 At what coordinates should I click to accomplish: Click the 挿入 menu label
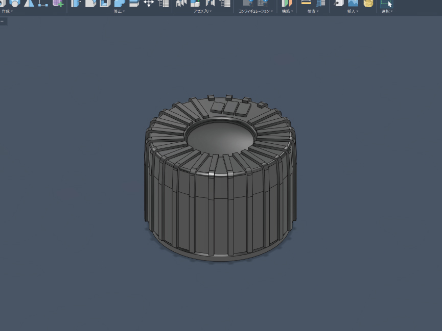tap(353, 11)
